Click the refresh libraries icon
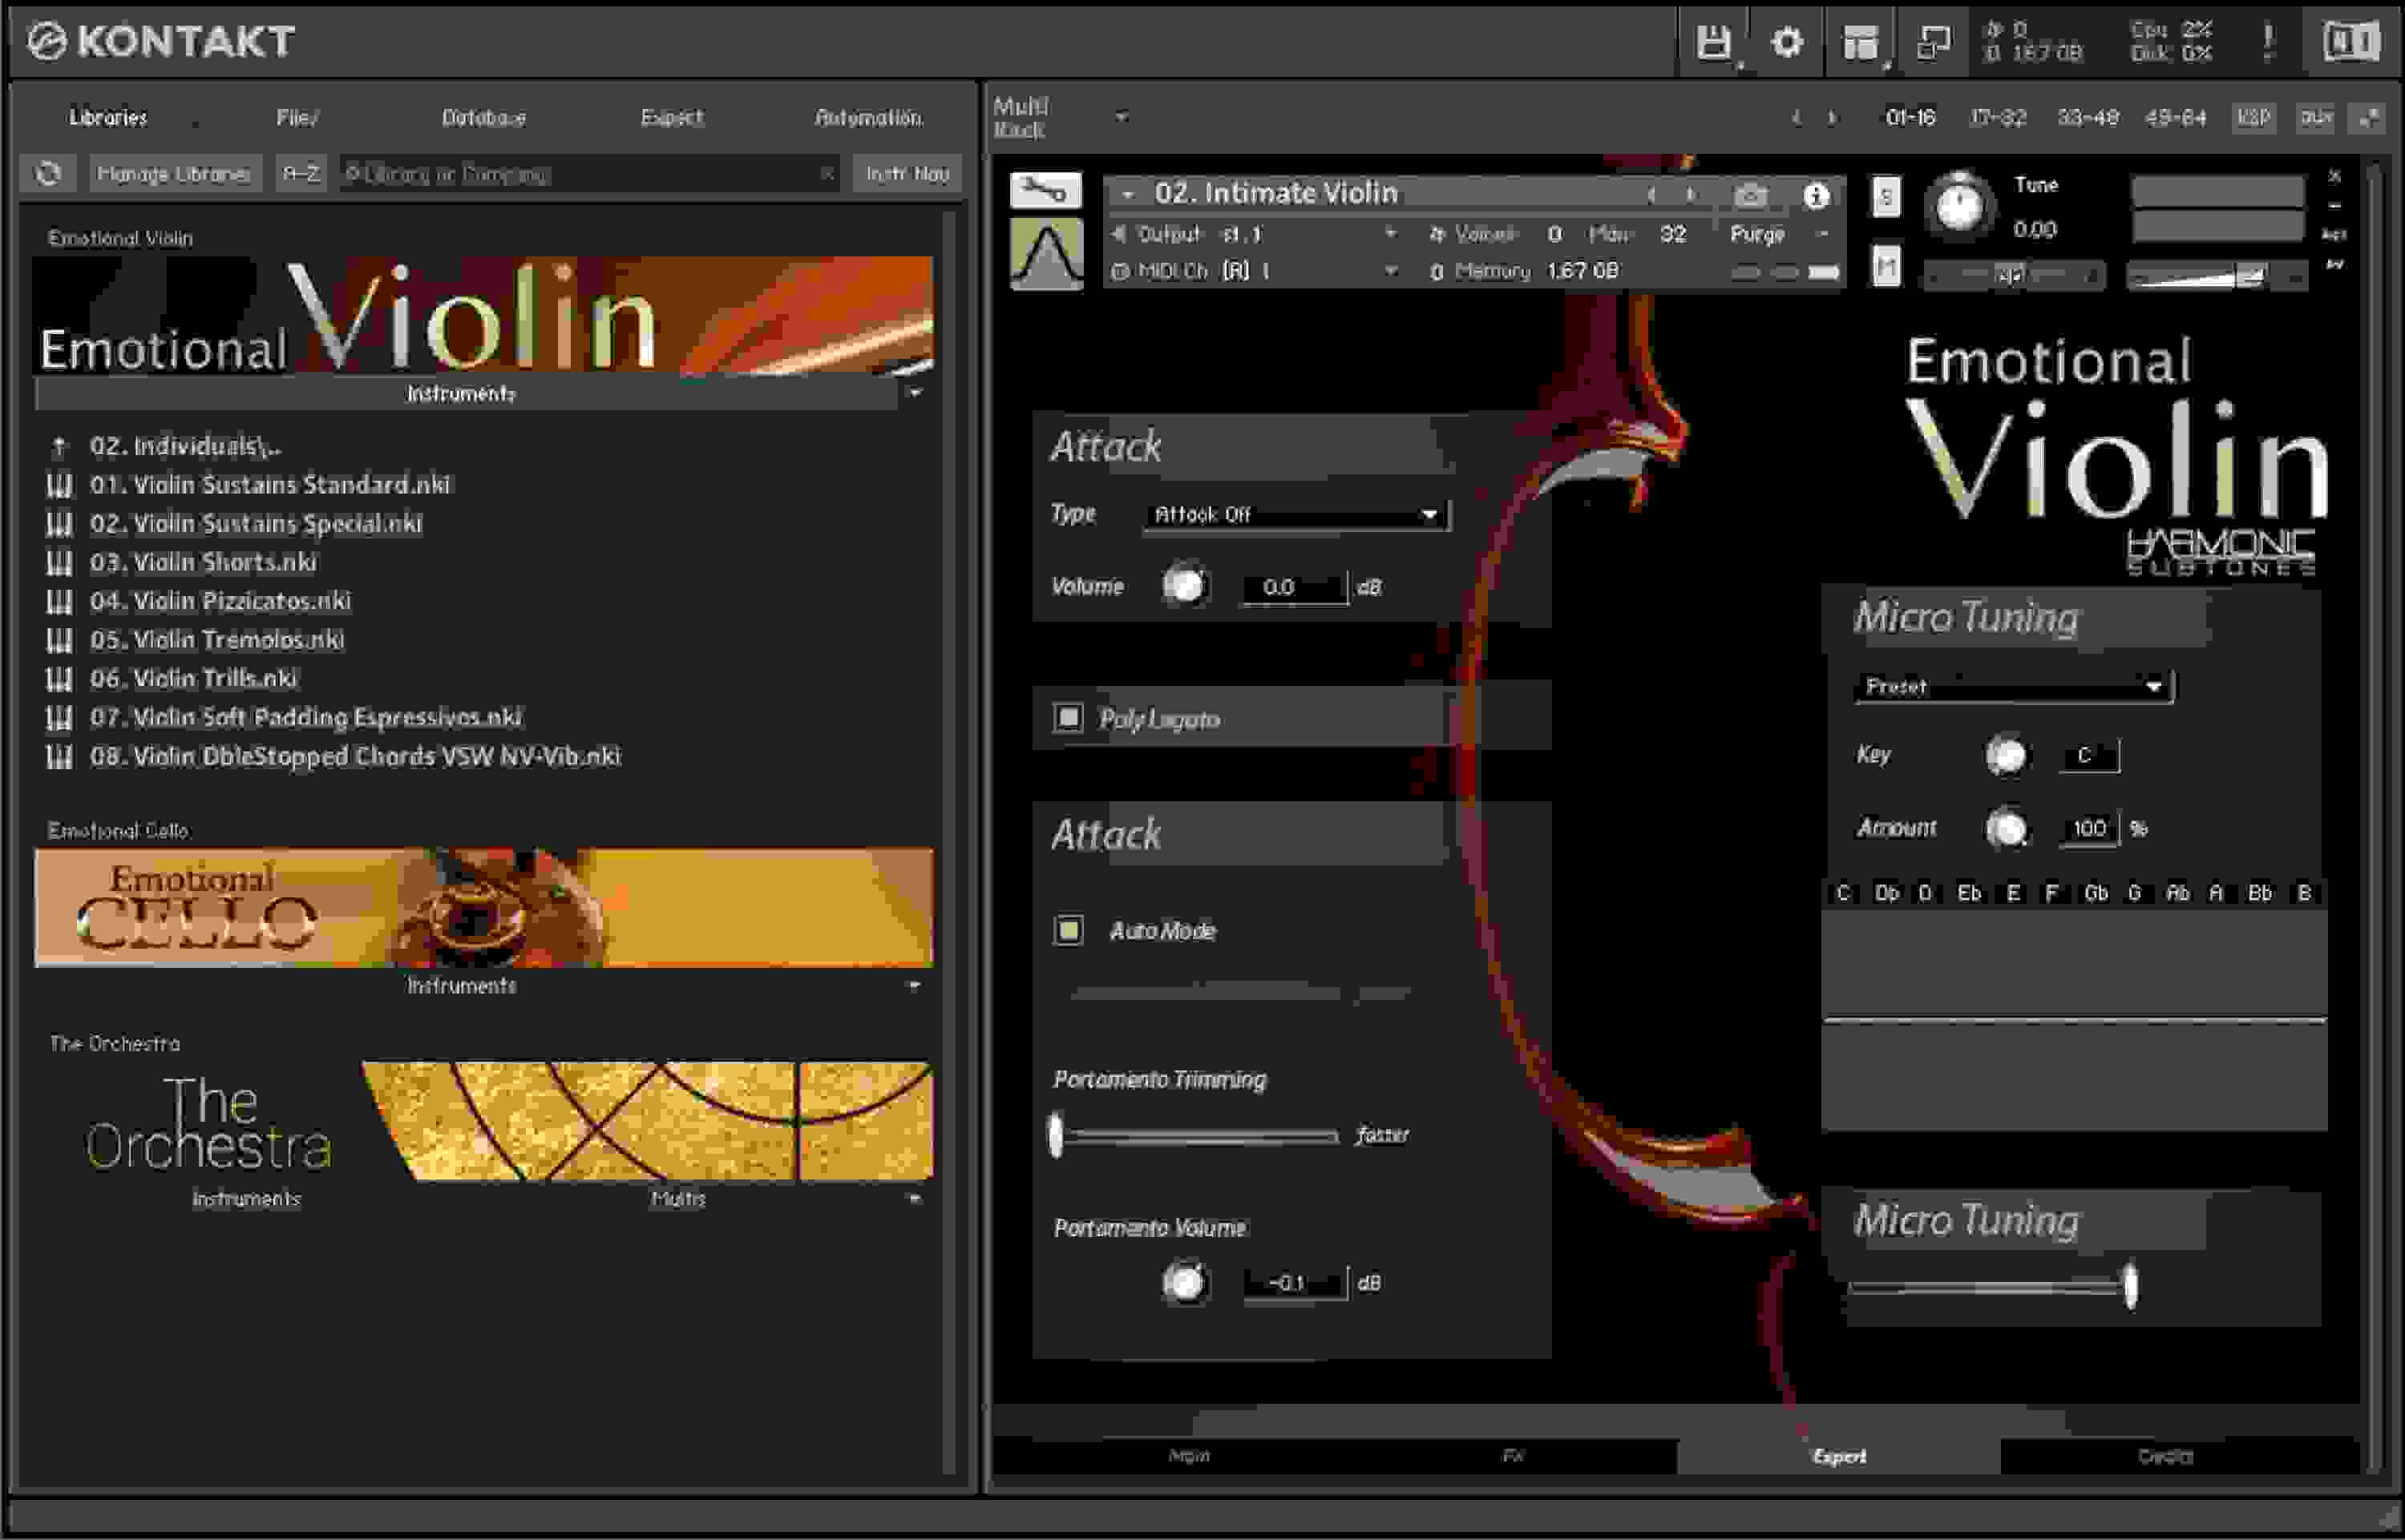Image resolution: width=2405 pixels, height=1540 pixels. [x=47, y=173]
